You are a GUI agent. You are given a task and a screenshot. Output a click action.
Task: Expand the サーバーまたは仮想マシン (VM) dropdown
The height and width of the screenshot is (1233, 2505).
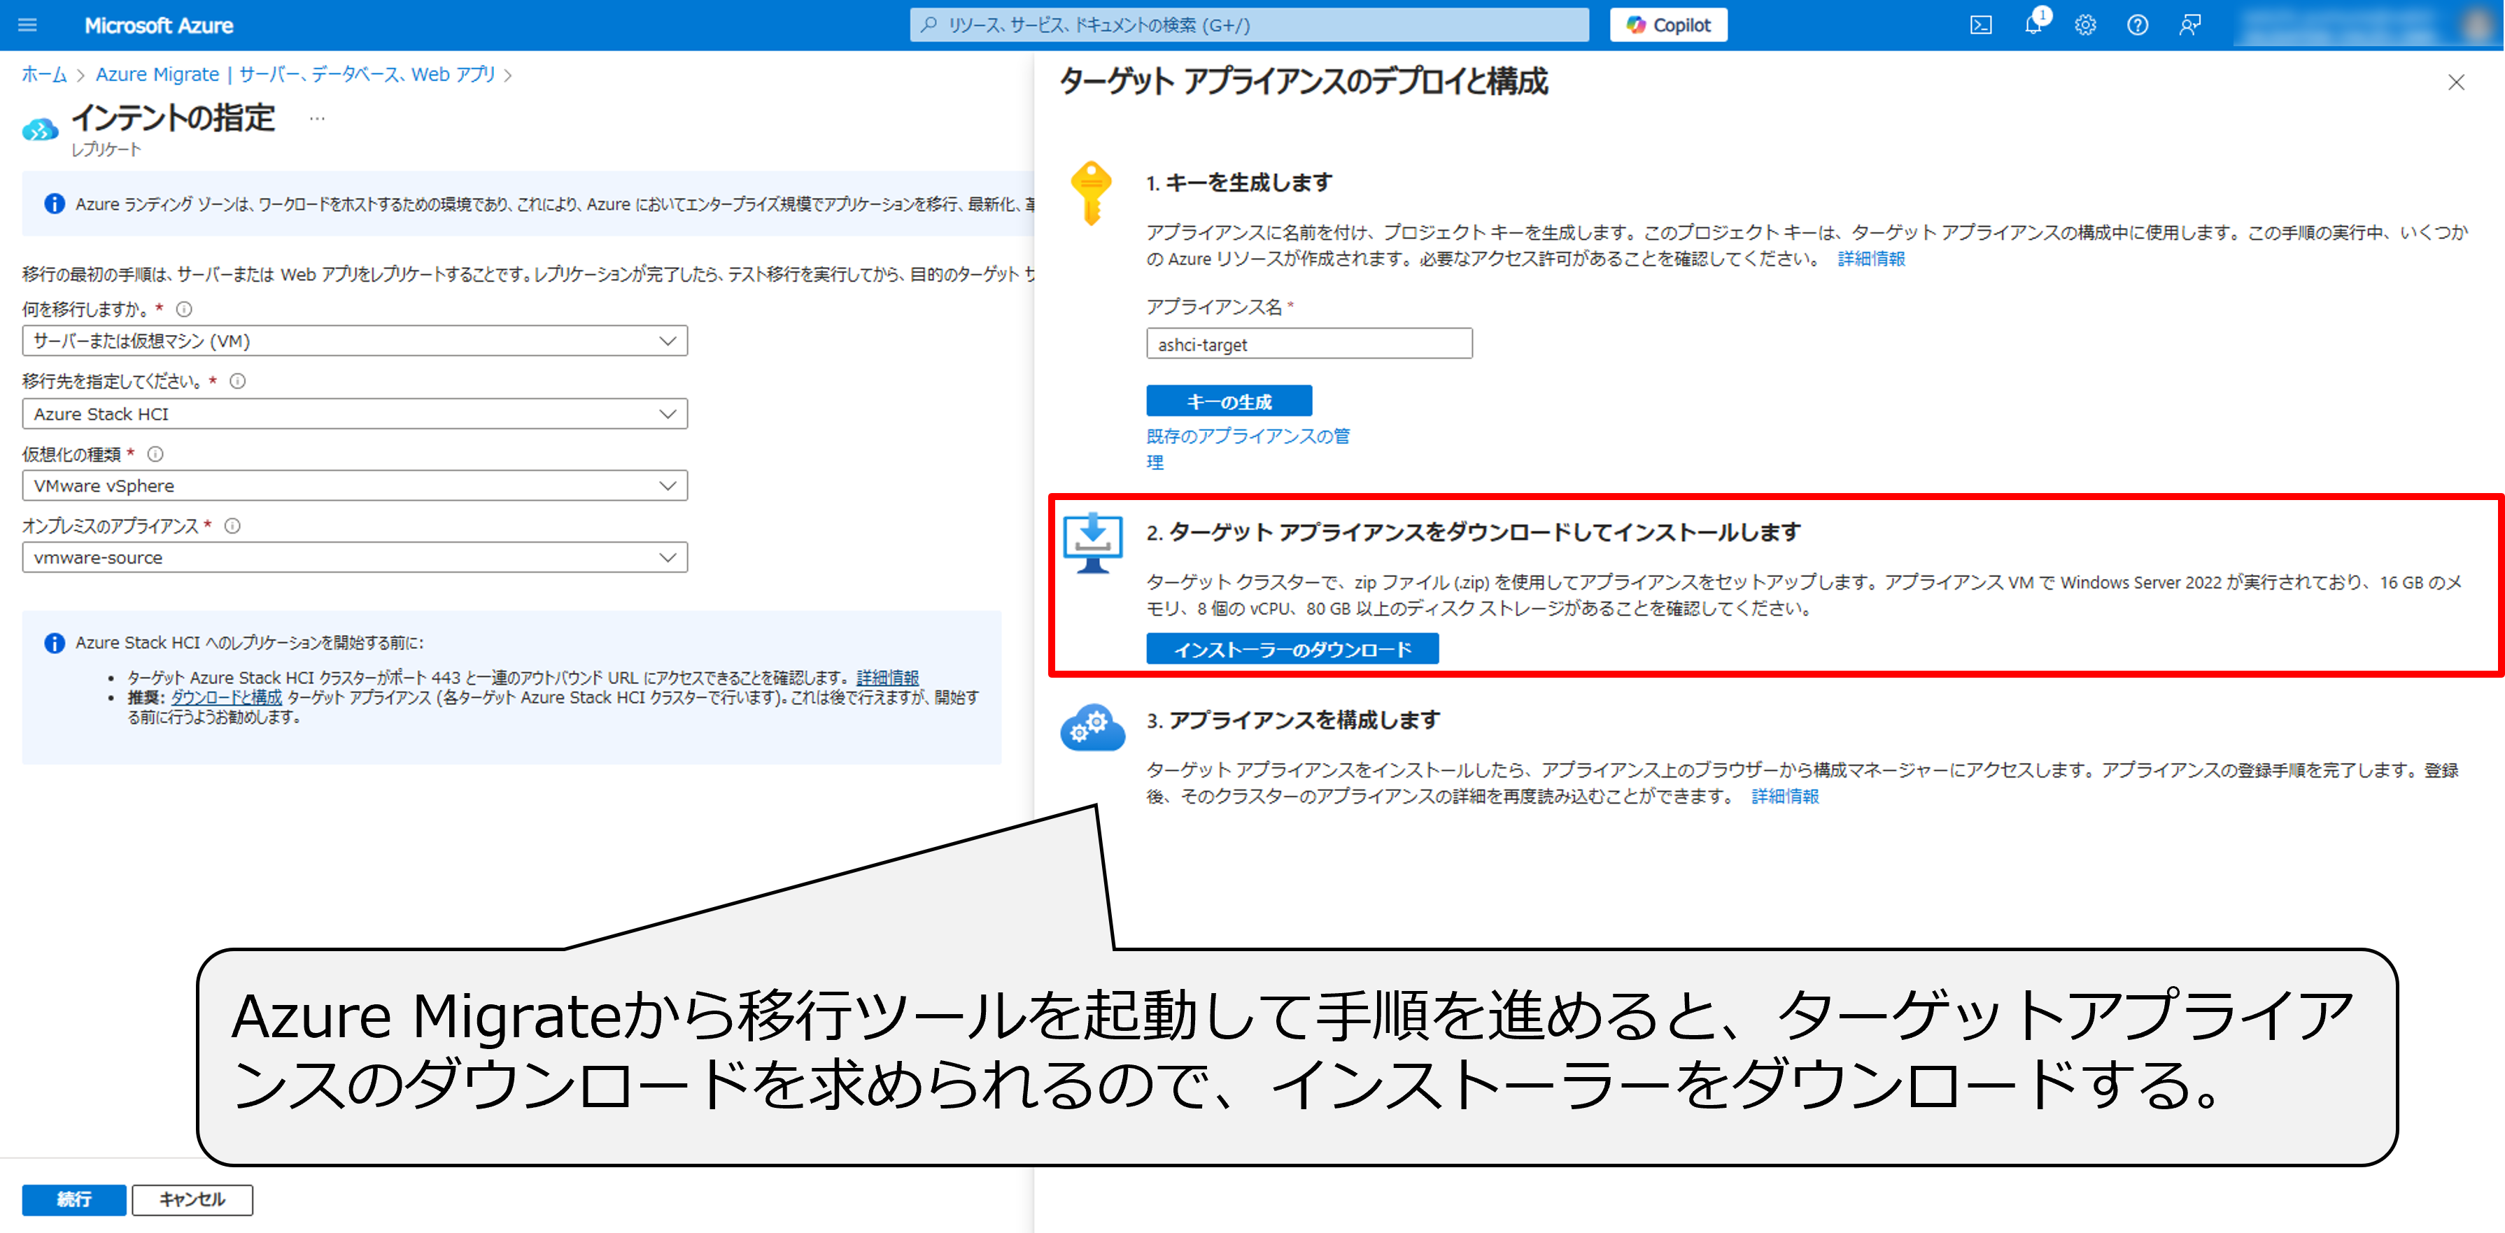[x=355, y=341]
